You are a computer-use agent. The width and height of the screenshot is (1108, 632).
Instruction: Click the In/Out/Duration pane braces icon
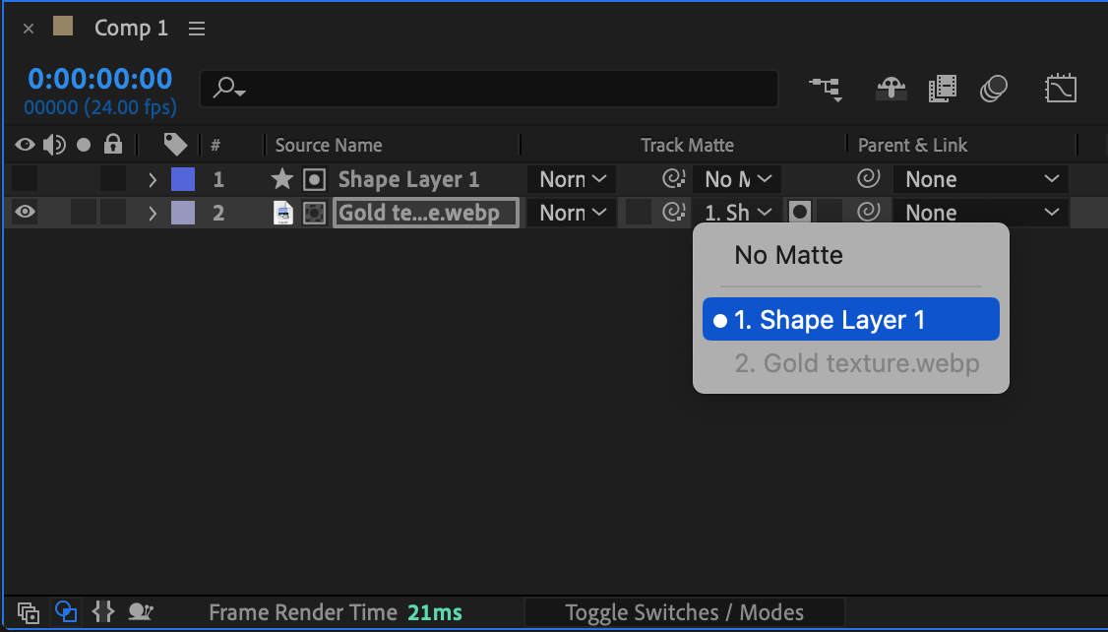click(x=103, y=612)
